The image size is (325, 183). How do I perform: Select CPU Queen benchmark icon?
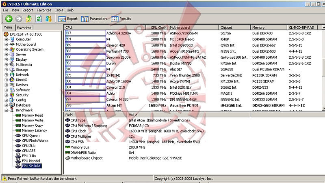pos(18,136)
